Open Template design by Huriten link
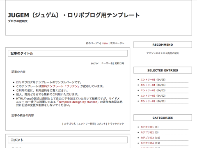This screenshot has width=197, height=148. click(78, 102)
